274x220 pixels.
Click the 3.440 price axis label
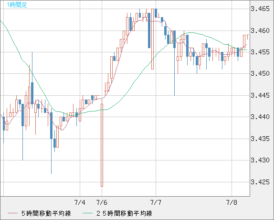(260, 117)
